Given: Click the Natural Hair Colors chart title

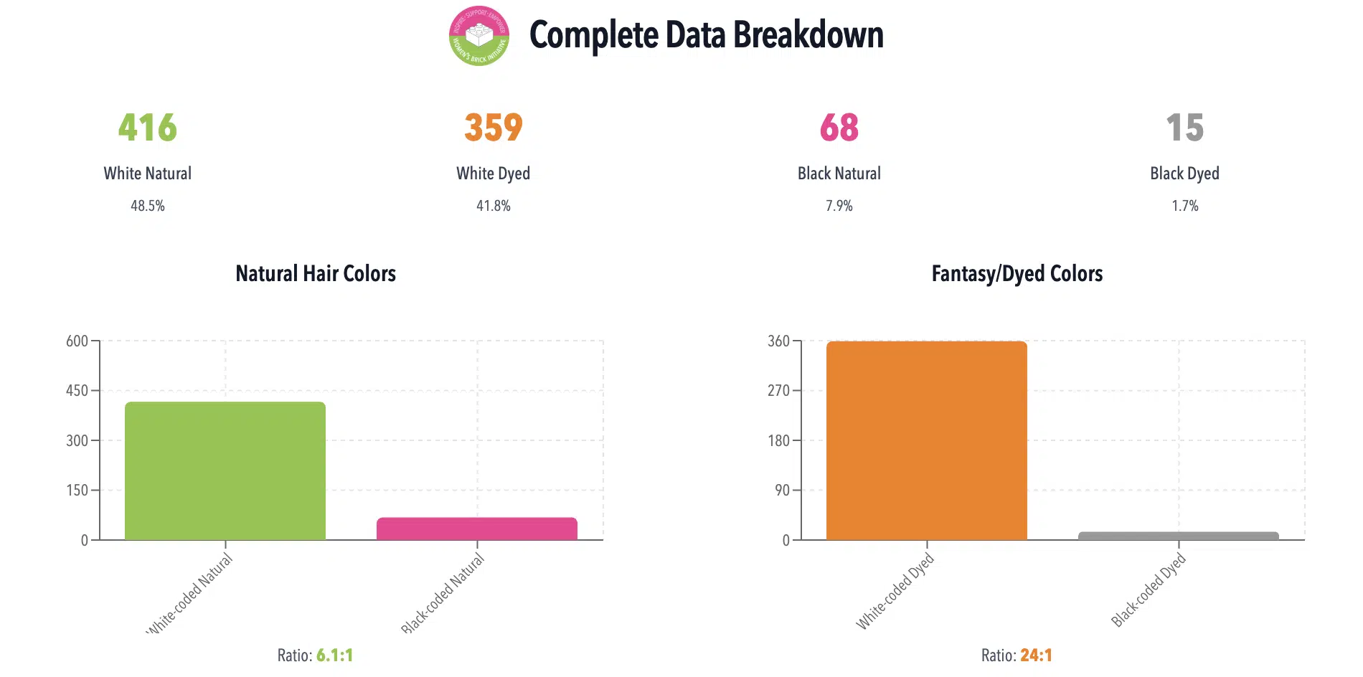Looking at the screenshot, I should pyautogui.click(x=316, y=273).
